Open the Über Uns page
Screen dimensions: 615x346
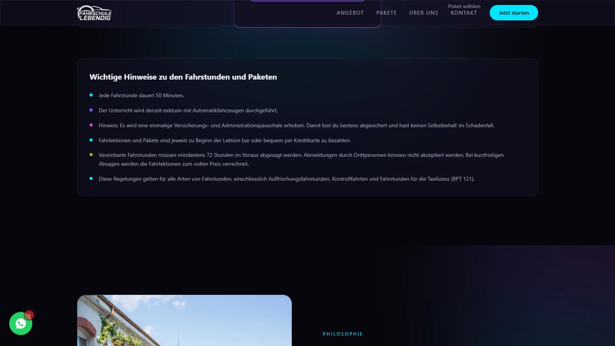pyautogui.click(x=424, y=13)
